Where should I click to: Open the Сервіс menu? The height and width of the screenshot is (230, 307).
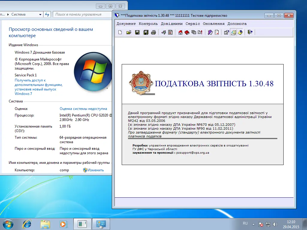192,24
